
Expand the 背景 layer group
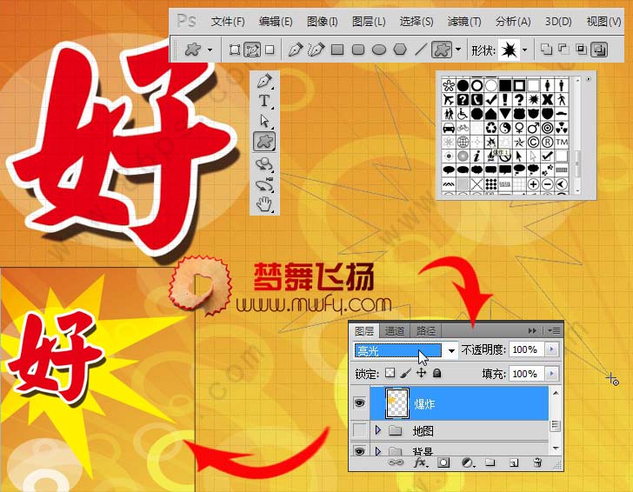click(x=378, y=450)
